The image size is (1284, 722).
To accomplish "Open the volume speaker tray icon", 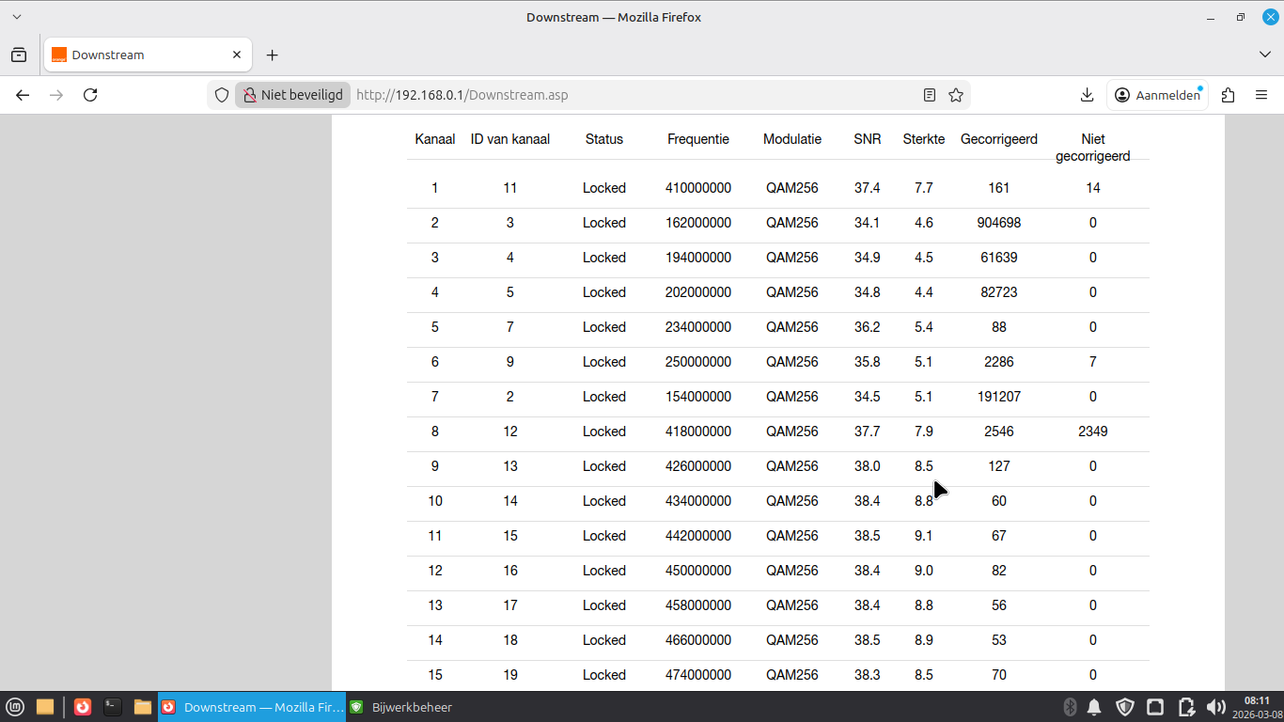I will click(1216, 707).
